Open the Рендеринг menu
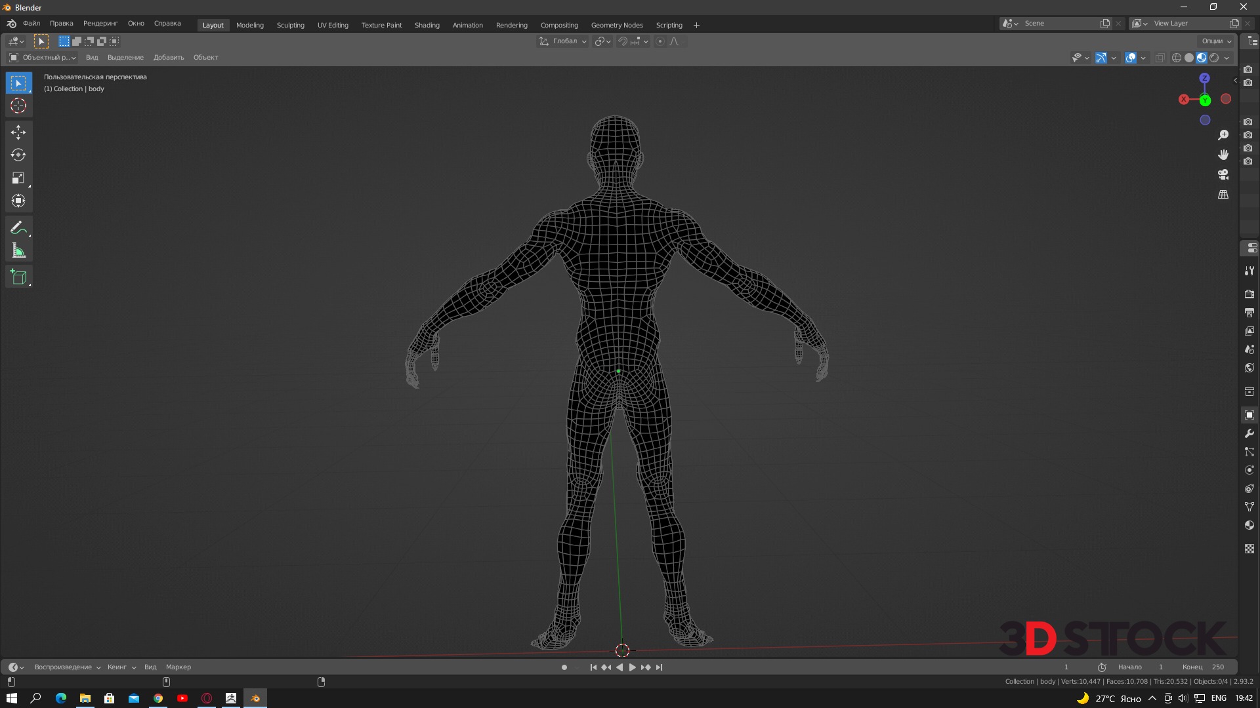Viewport: 1260px width, 708px height. click(100, 24)
